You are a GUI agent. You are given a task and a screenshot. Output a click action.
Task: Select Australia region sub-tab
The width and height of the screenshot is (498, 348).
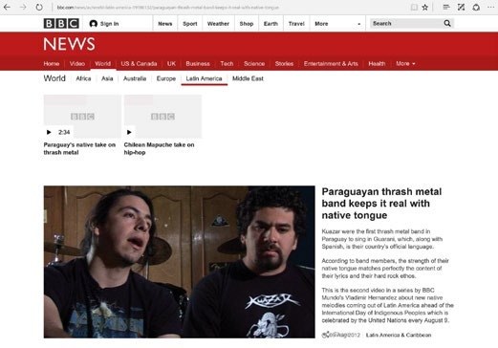pyautogui.click(x=135, y=78)
